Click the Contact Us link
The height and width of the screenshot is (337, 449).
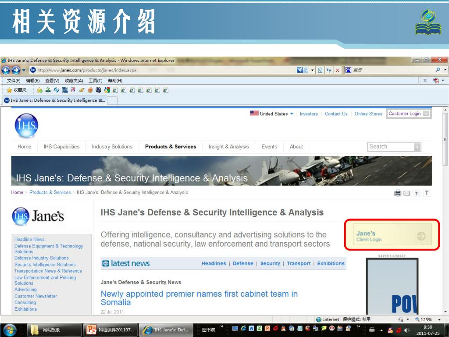[x=336, y=114]
